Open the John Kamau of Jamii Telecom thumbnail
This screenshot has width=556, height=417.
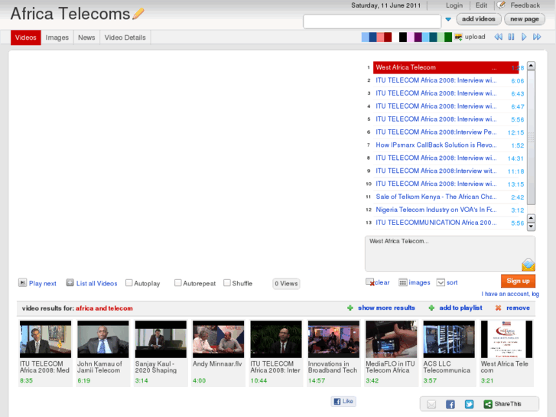(x=102, y=339)
